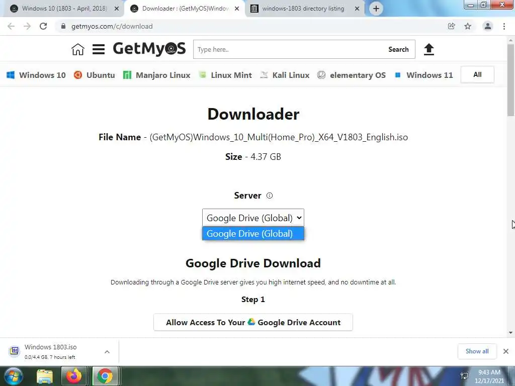Click the Search button

point(398,50)
